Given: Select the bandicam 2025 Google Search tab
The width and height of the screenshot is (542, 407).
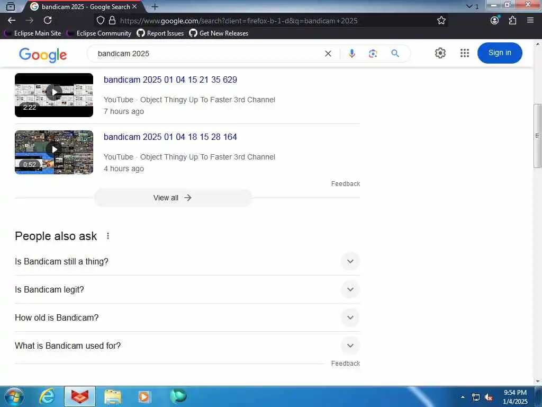Looking at the screenshot, I should [x=83, y=6].
